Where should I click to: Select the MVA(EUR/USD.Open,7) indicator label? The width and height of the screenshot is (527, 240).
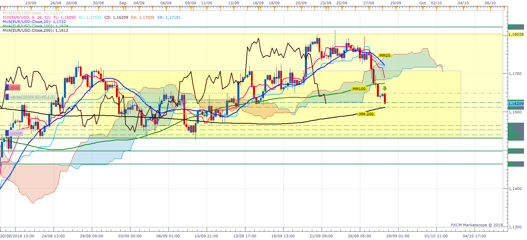[x=33, y=13]
